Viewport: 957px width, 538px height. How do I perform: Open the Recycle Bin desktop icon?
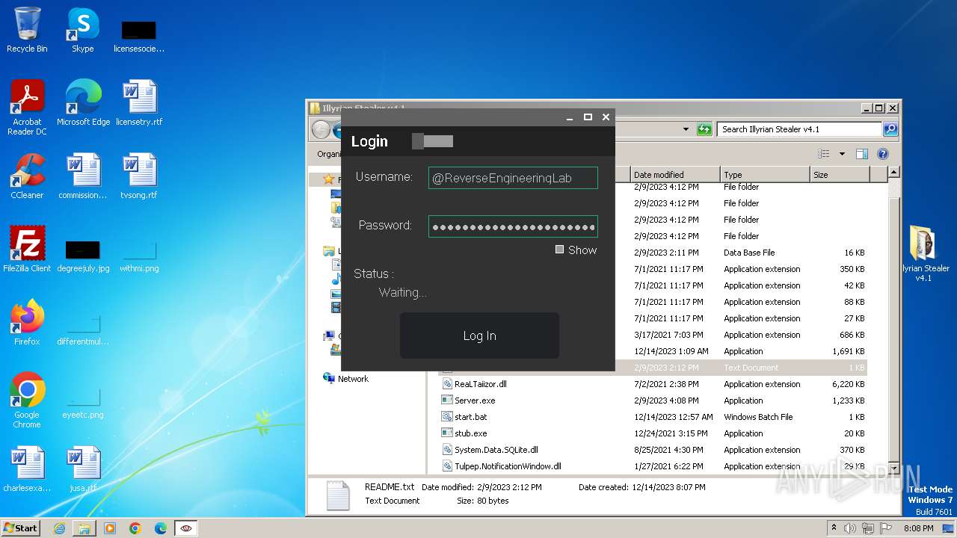[x=27, y=30]
